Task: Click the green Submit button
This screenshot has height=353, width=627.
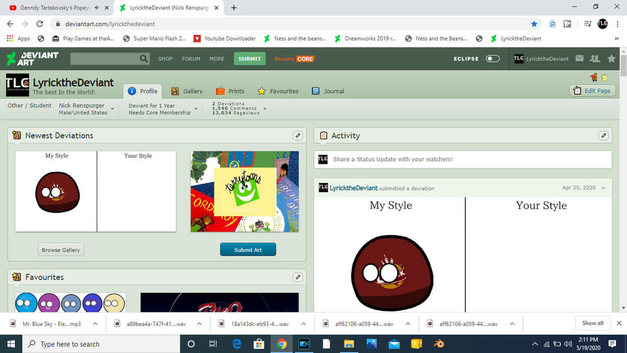Action: click(x=250, y=59)
